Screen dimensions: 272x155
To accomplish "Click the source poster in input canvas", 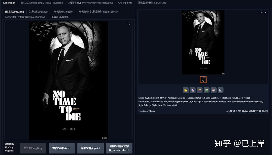I will coord(68,81).
